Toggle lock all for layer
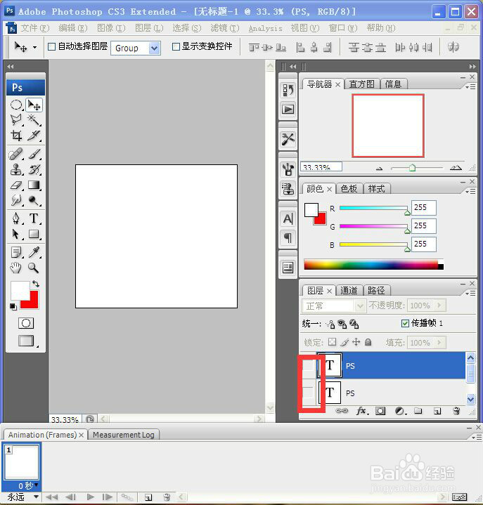 pyautogui.click(x=368, y=342)
